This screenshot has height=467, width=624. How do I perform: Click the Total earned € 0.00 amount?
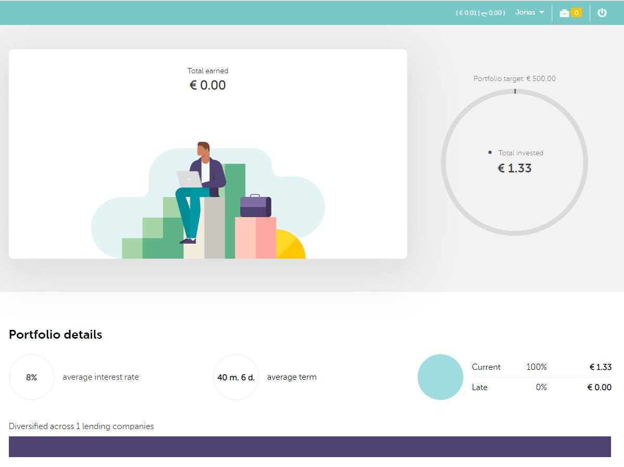pyautogui.click(x=208, y=85)
